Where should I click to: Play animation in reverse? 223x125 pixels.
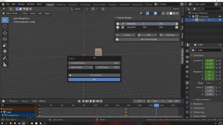tap(91, 101)
